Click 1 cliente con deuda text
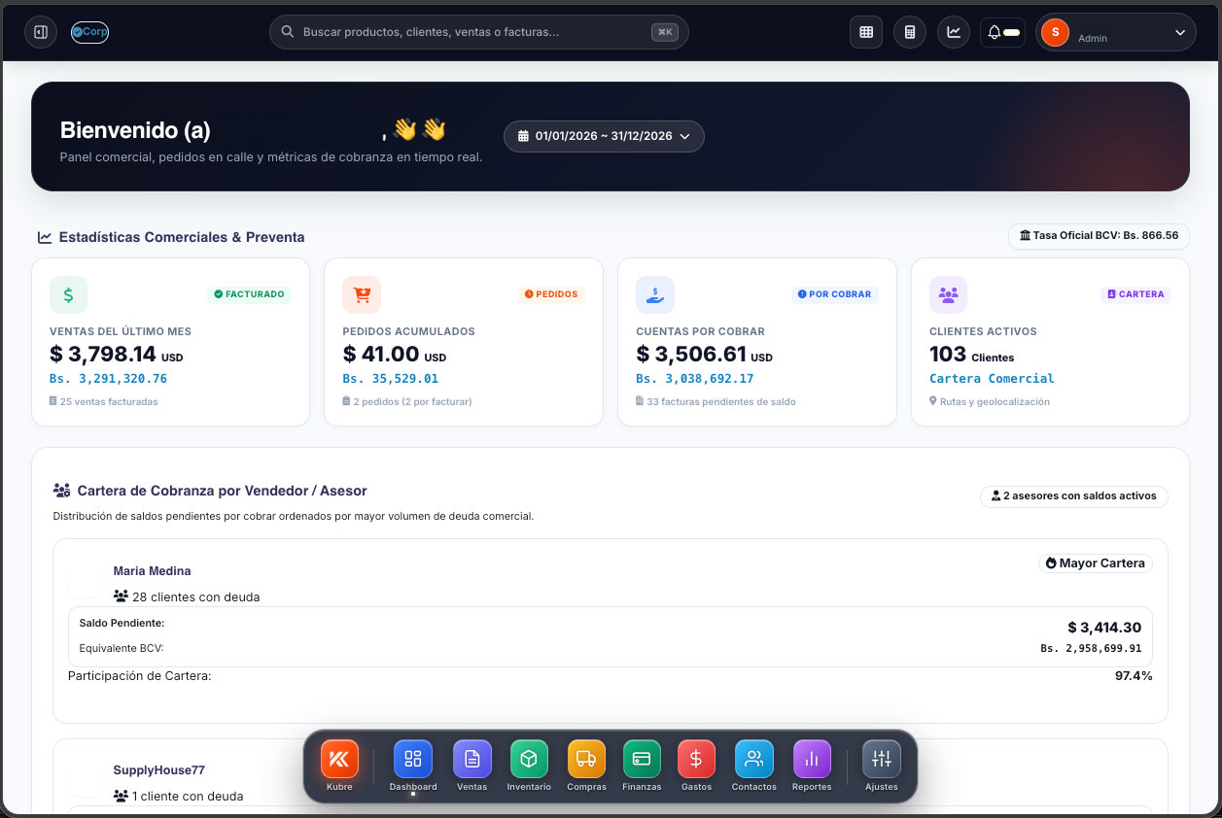1222x818 pixels. (x=189, y=796)
